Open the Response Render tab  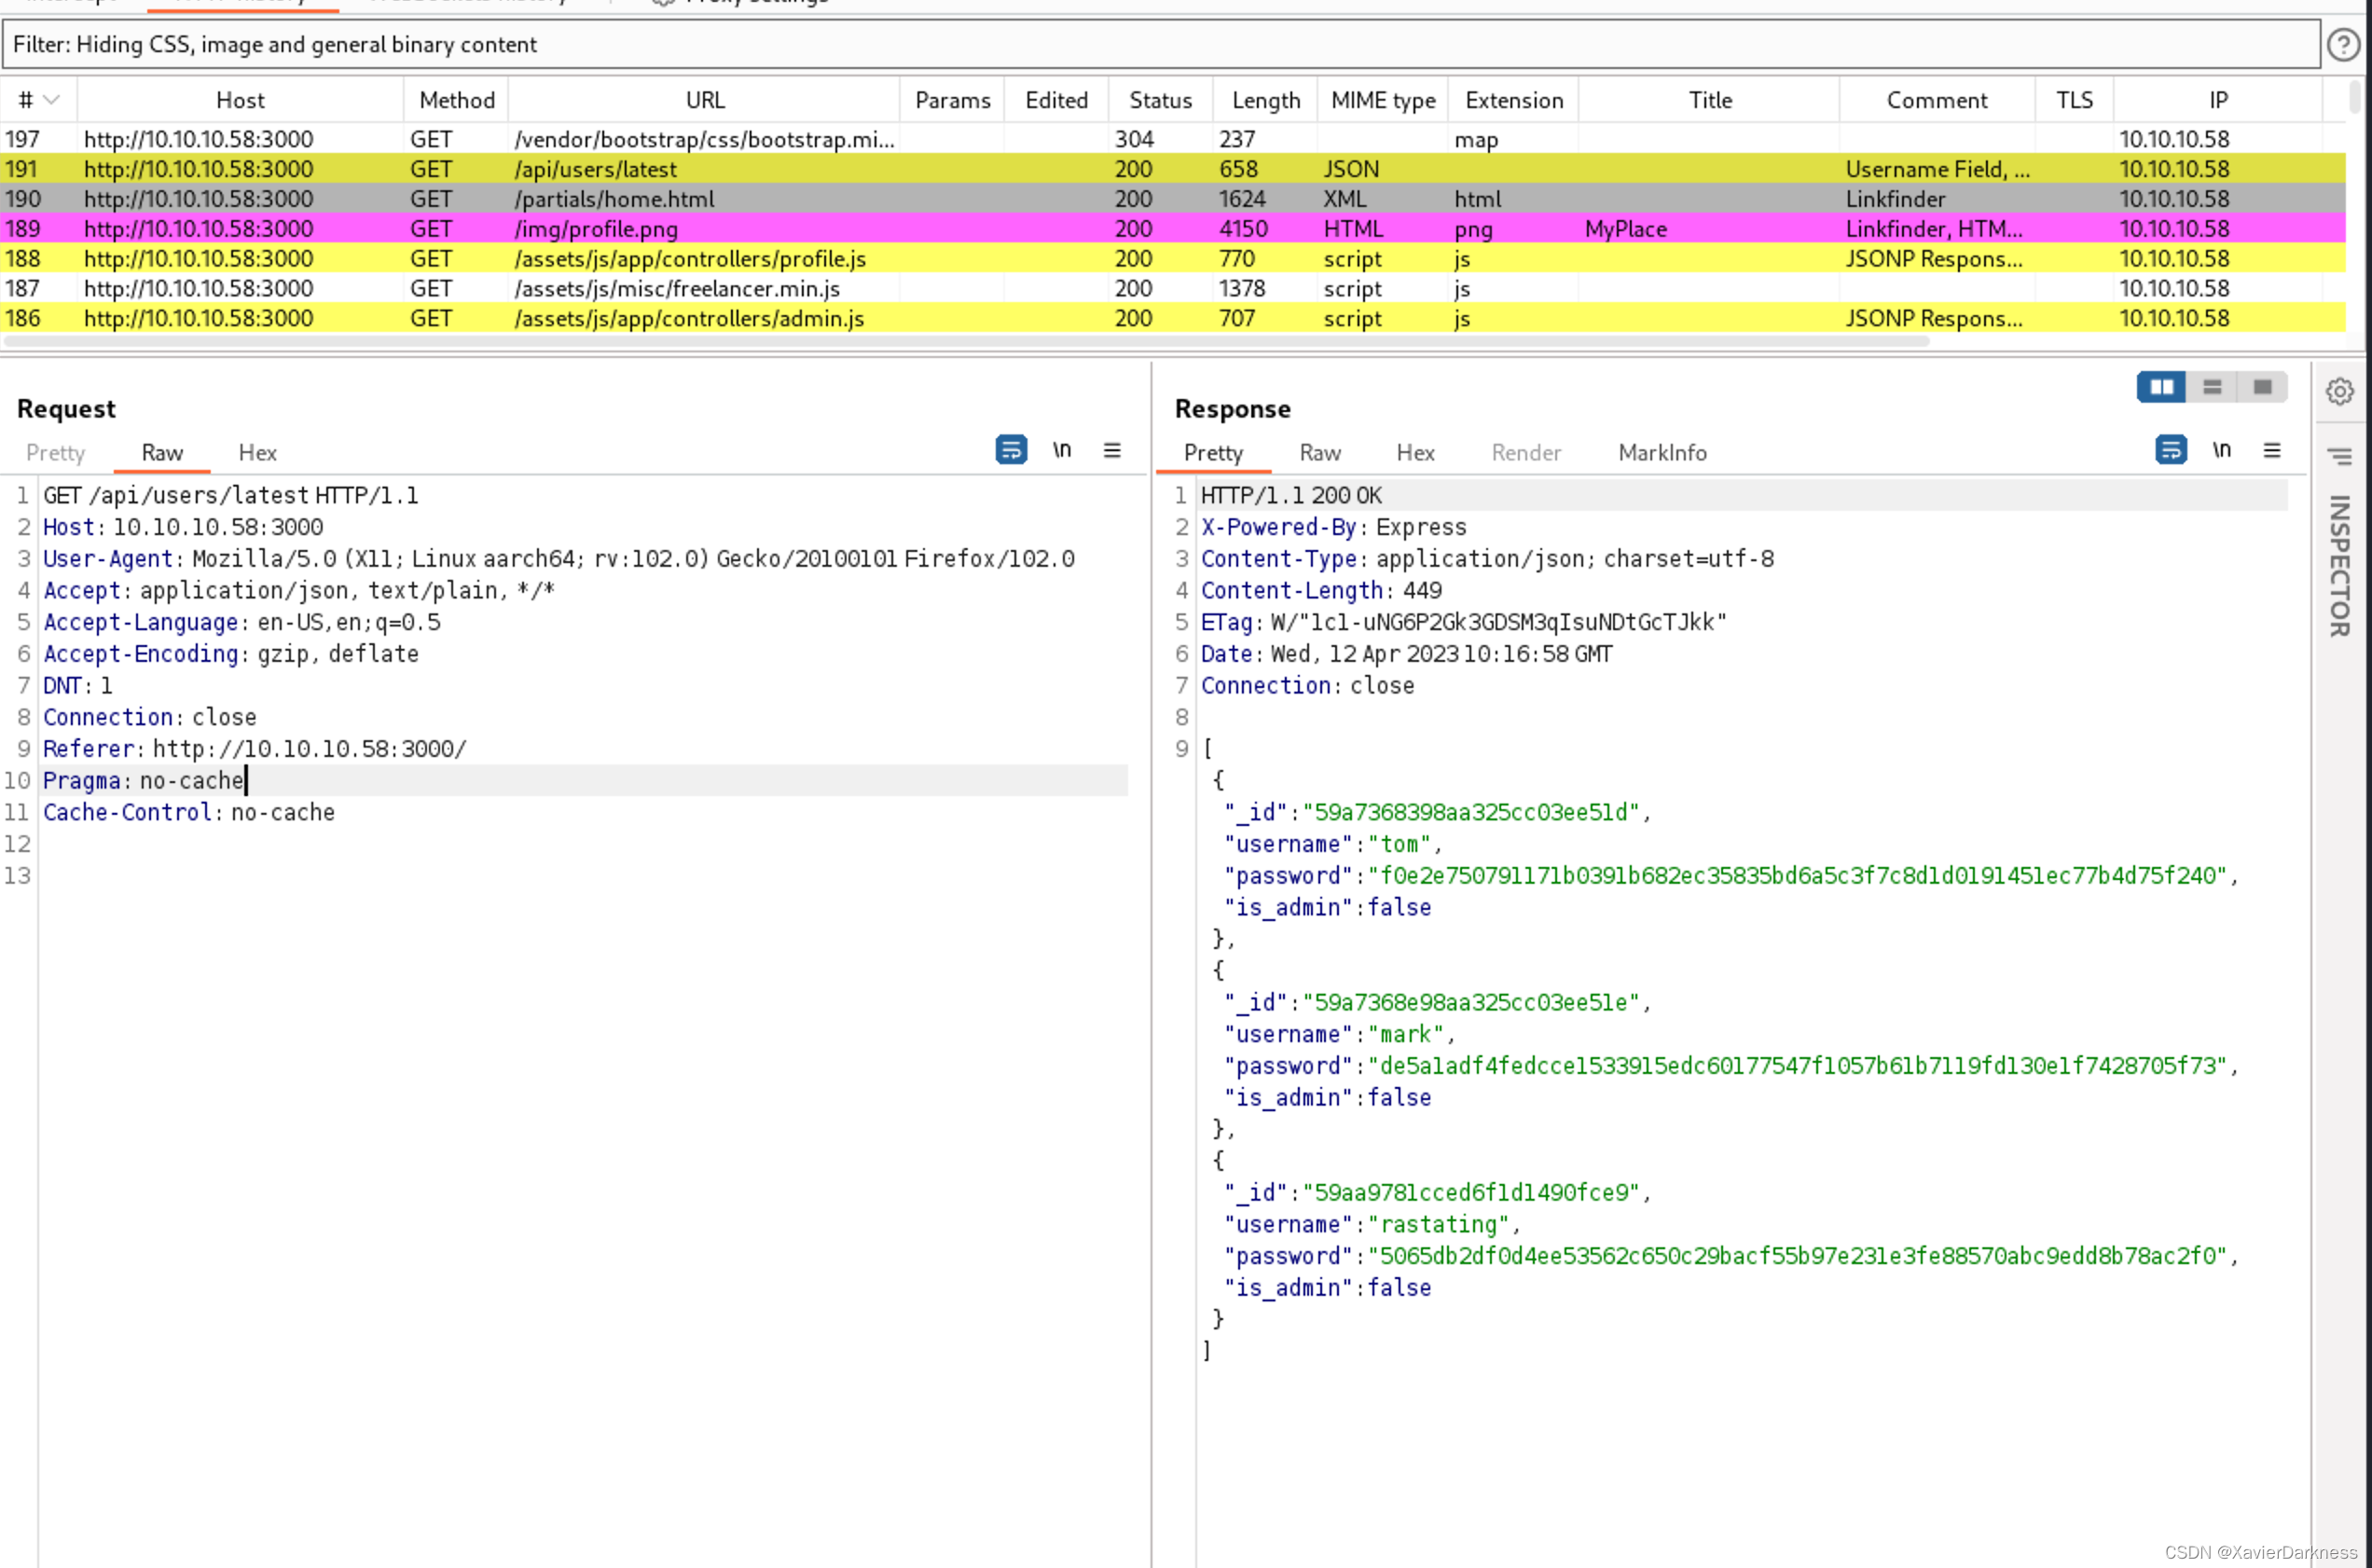(x=1526, y=453)
